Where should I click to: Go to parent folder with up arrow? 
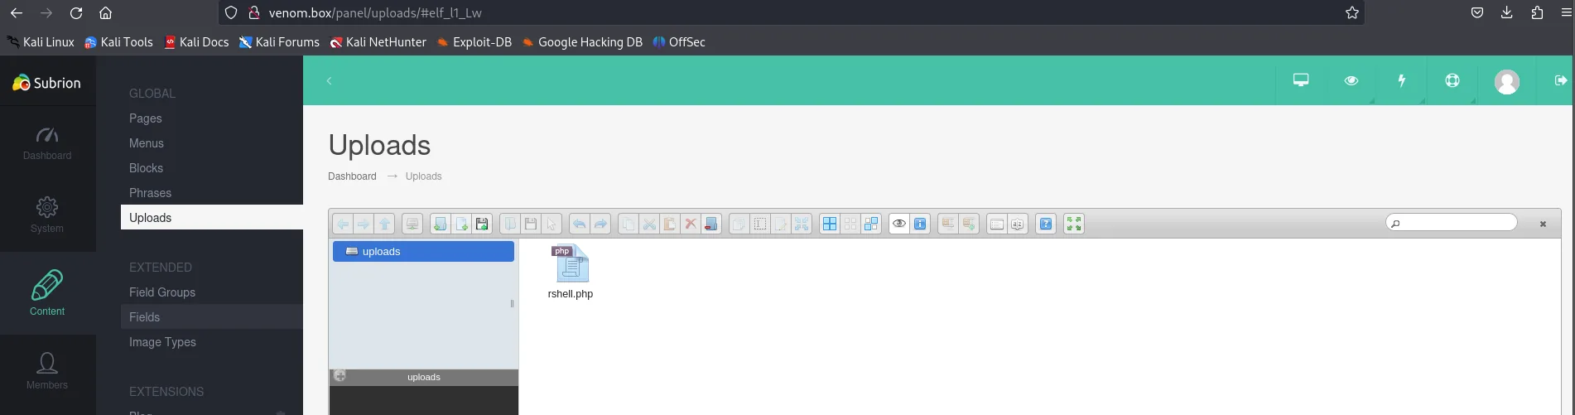384,224
